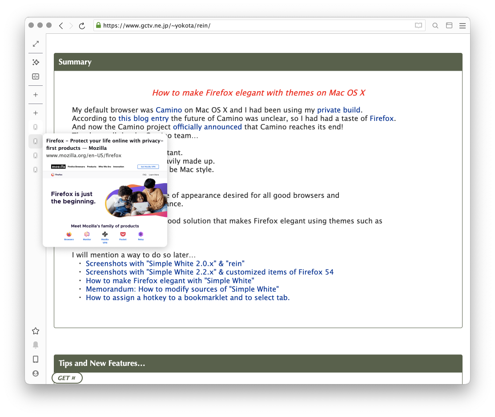Click the split view sidebar icon
495x417 pixels.
(x=36, y=76)
